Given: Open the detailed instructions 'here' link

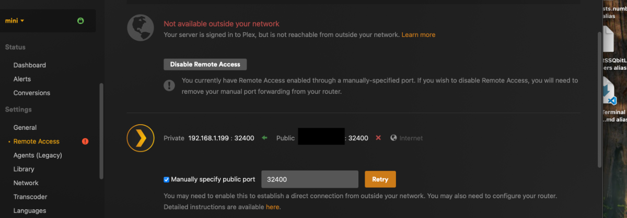Looking at the screenshot, I should click(273, 207).
